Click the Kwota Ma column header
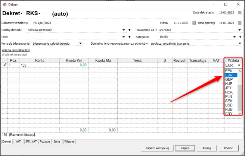245x156 pixels. [x=103, y=60]
